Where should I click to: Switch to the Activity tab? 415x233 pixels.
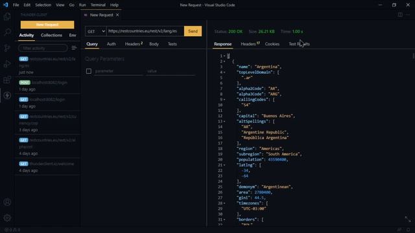click(x=27, y=36)
